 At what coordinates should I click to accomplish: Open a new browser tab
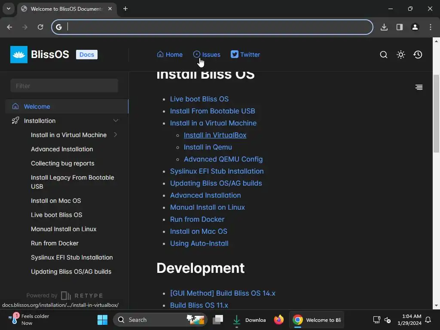point(125,9)
